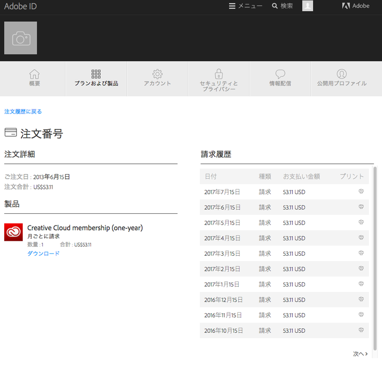Click the Adobe logo in header
Screen dimensions: 382x372
coord(355,6)
